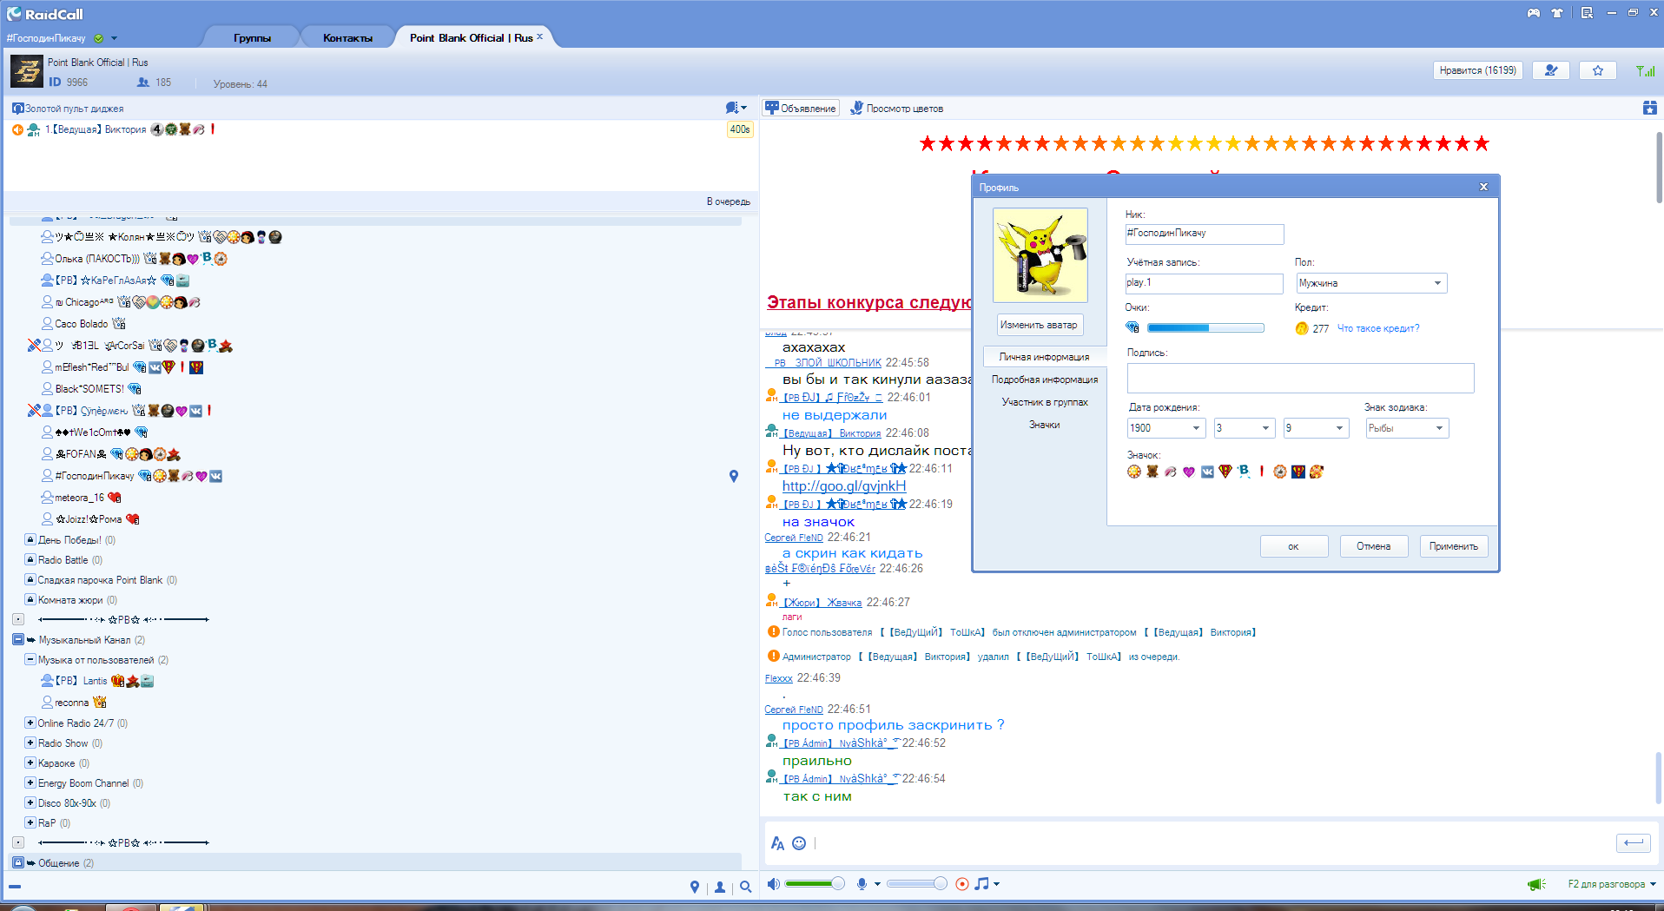Select the Point Blank Official | Rus tab
This screenshot has height=911, width=1664.
pyautogui.click(x=472, y=37)
